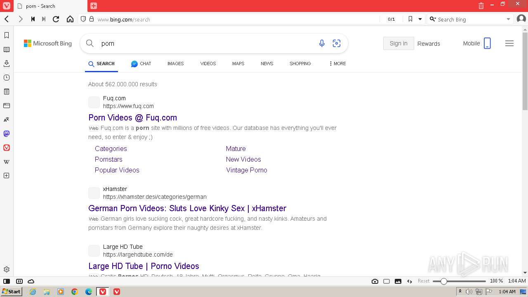Open the page actions code icon
The image size is (528, 297).
tap(410, 281)
